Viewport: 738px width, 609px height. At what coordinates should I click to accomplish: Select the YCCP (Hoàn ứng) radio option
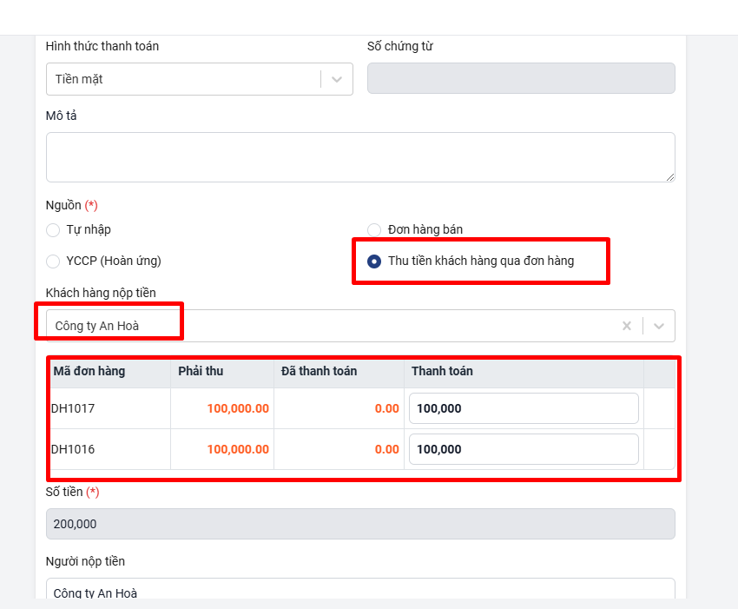pyautogui.click(x=53, y=261)
